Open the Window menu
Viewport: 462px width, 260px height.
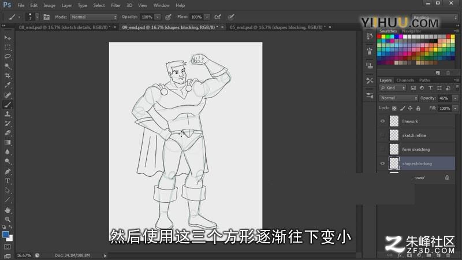click(162, 5)
